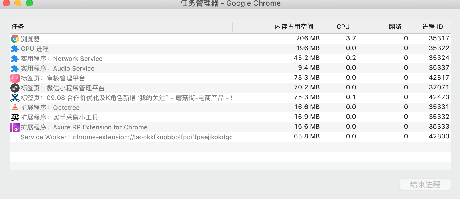Select the Service Worker chrome-extension row
Image resolution: width=460 pixels, height=199 pixels.
[x=231, y=137]
